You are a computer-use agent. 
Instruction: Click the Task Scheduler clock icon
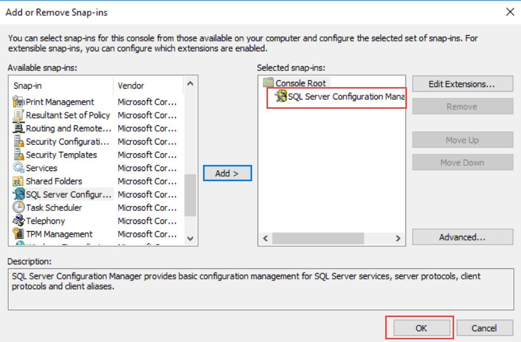tap(19, 207)
